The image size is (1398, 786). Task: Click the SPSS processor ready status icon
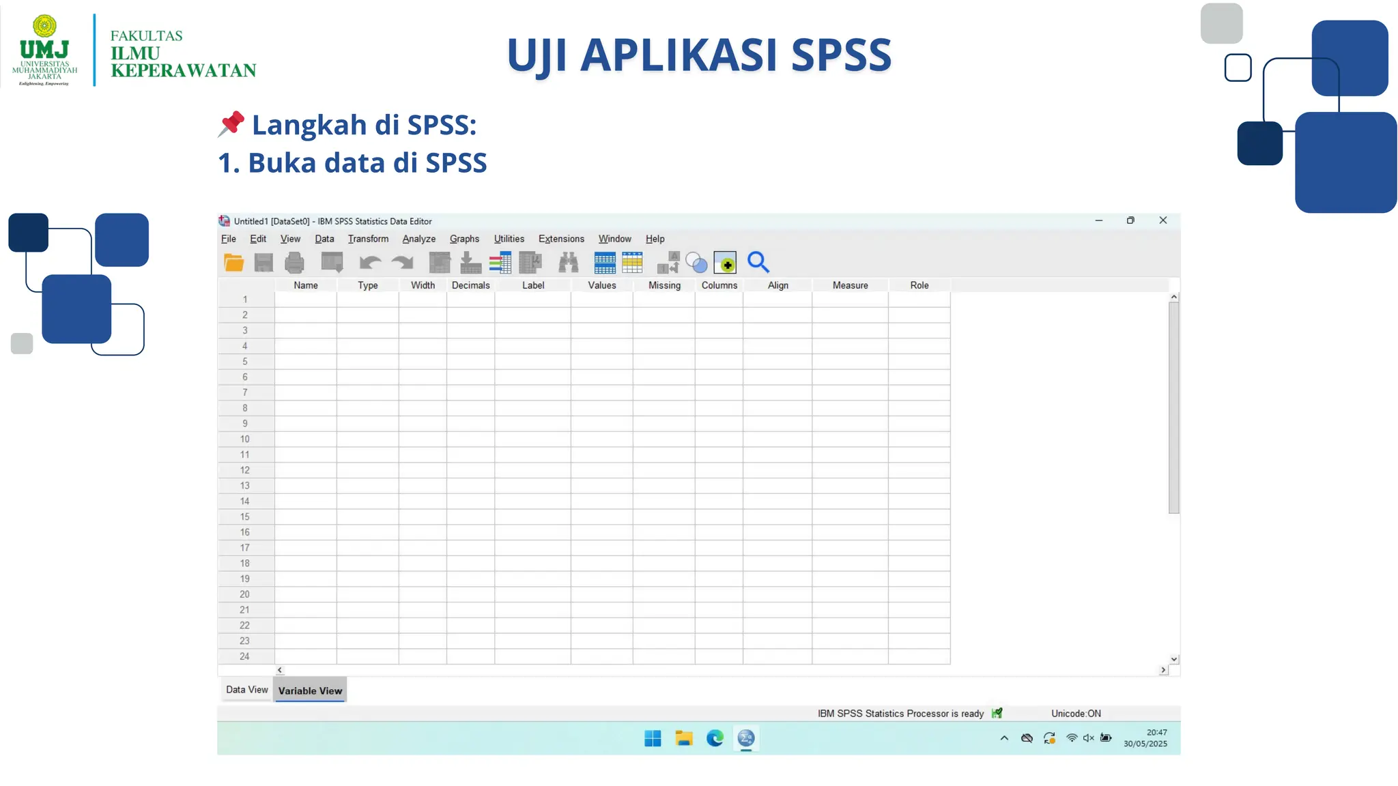[997, 713]
